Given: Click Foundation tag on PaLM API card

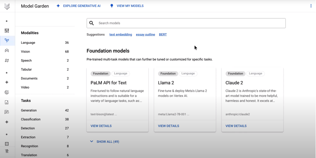Looking at the screenshot, I should tap(101, 73).
